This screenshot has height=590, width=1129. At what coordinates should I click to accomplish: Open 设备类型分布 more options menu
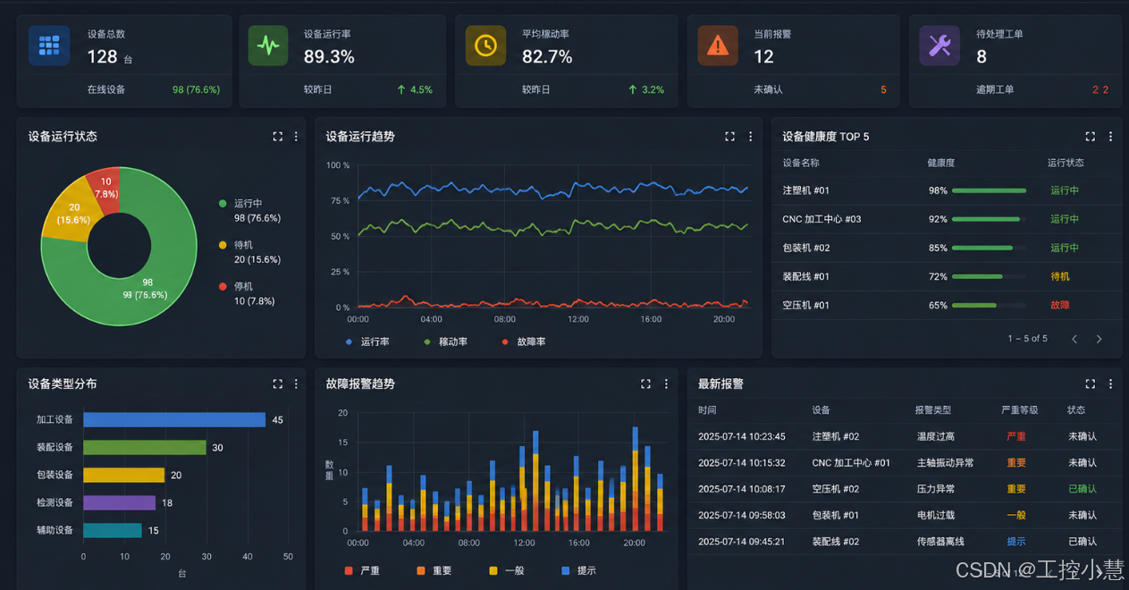(296, 383)
